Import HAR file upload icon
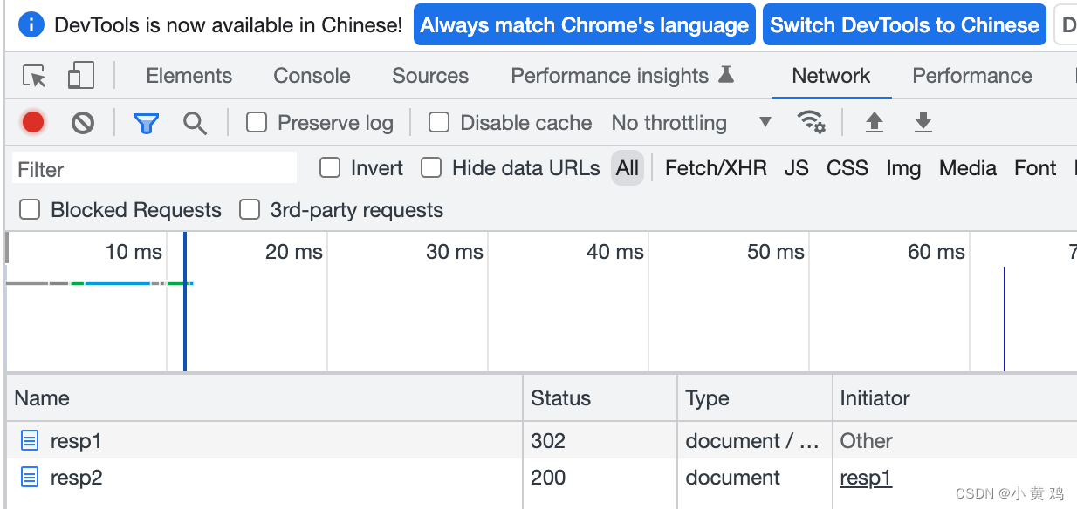This screenshot has width=1077, height=509. [875, 122]
